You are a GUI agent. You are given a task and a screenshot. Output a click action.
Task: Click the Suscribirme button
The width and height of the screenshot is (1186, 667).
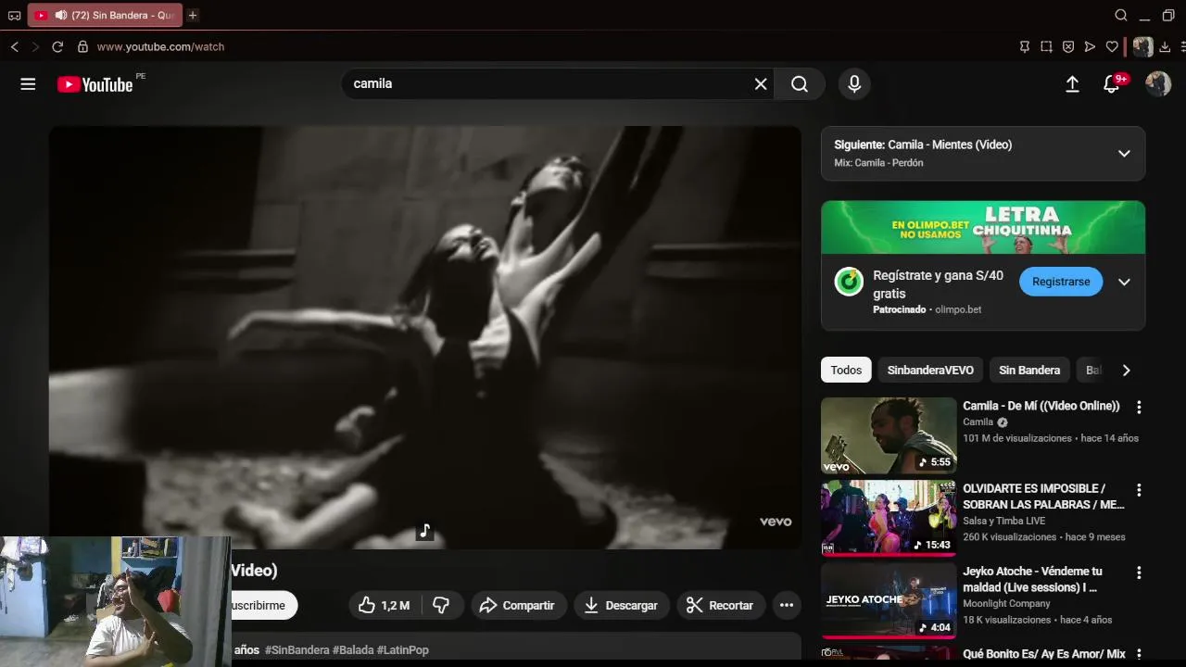click(263, 605)
